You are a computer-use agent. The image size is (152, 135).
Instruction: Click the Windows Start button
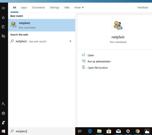point(3,131)
